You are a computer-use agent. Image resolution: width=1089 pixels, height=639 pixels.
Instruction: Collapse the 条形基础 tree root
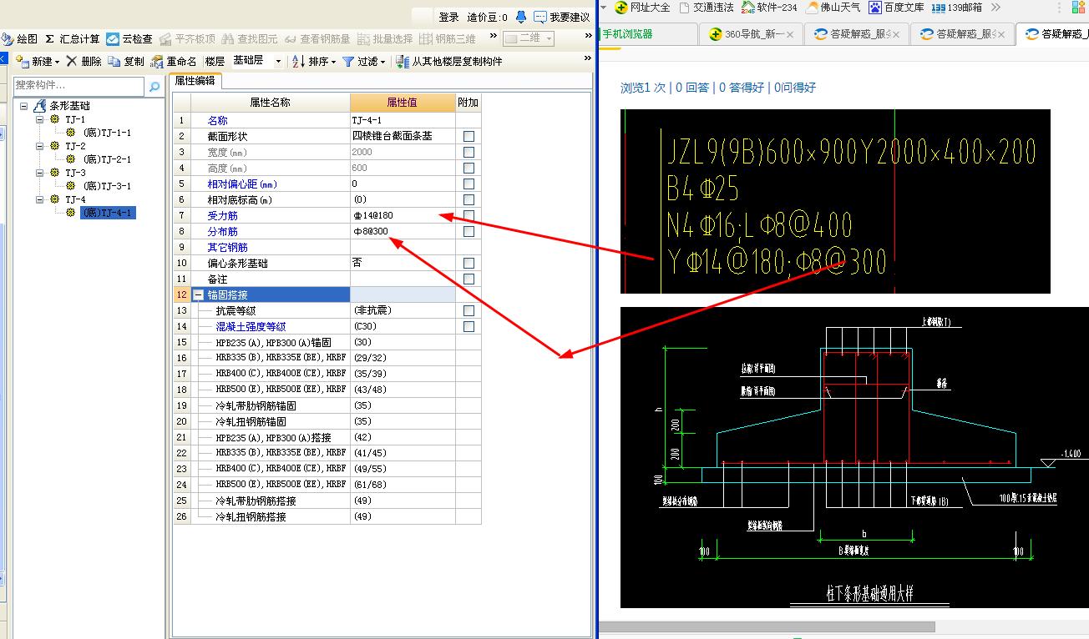pos(24,107)
